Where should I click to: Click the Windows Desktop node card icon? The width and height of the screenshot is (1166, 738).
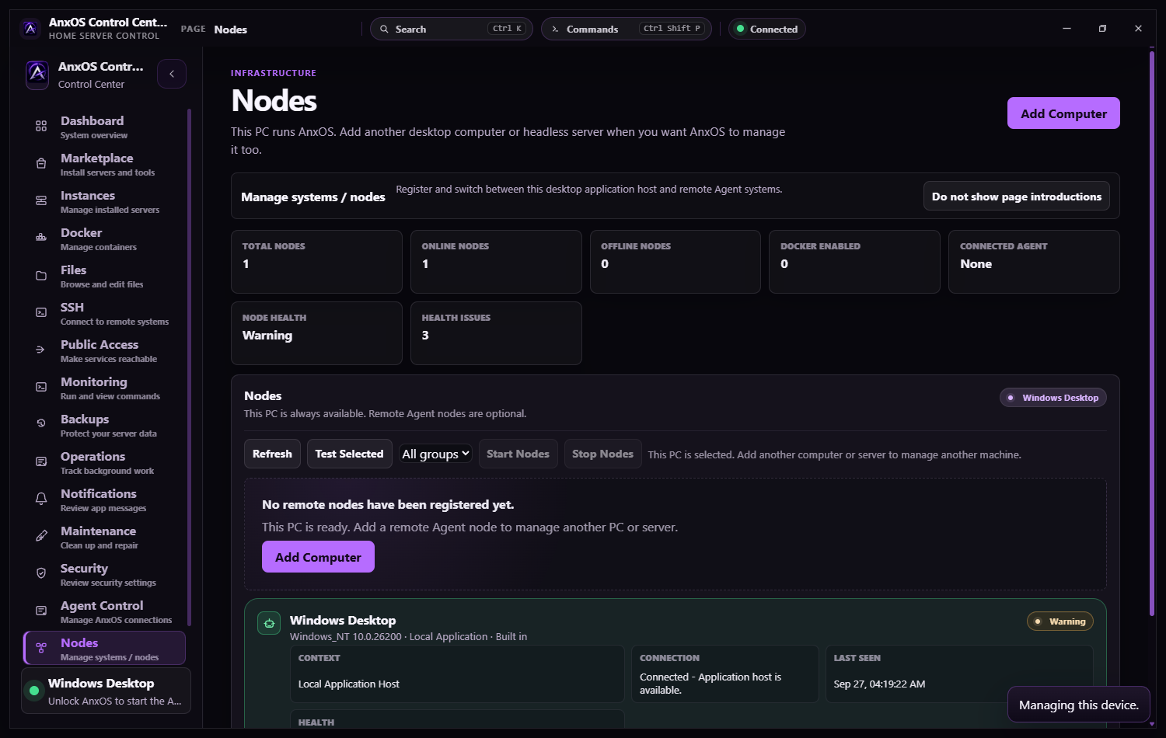point(269,623)
